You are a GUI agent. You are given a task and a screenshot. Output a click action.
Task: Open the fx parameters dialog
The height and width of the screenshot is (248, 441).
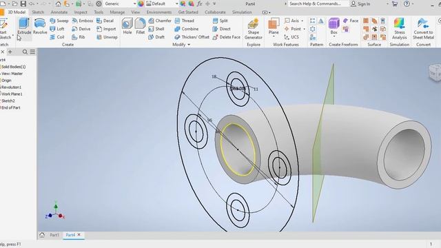click(199, 4)
